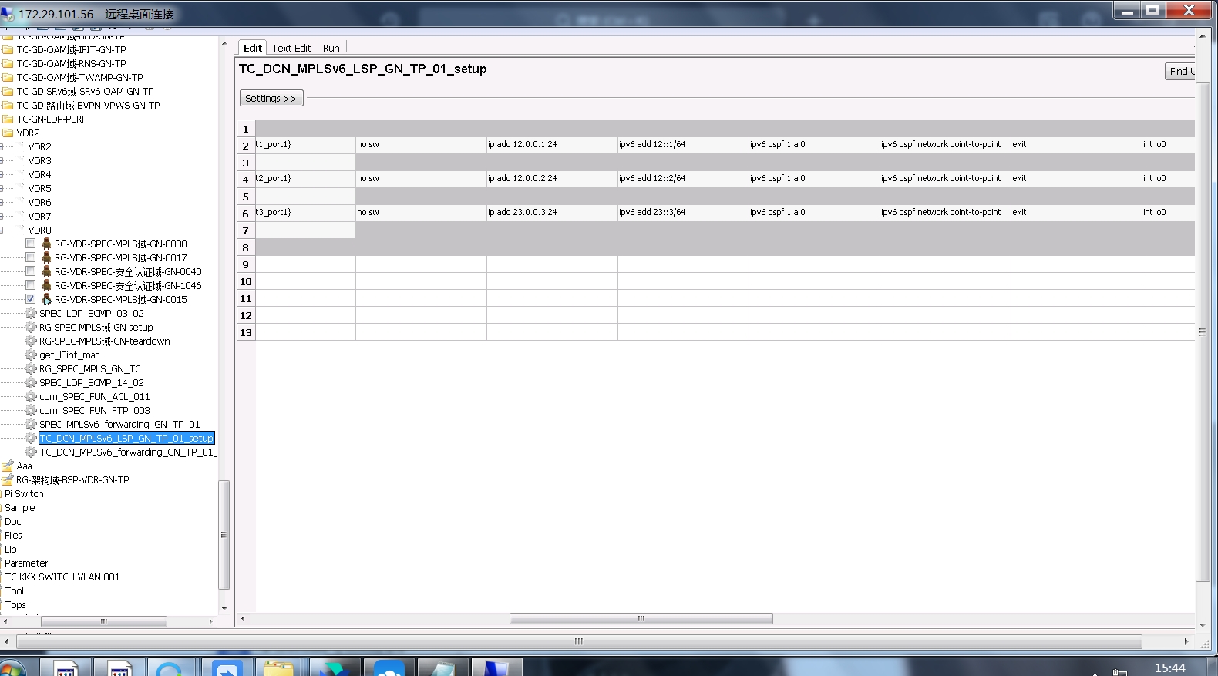Click the editor's right vertical scrollbar thumb

coord(1203,332)
